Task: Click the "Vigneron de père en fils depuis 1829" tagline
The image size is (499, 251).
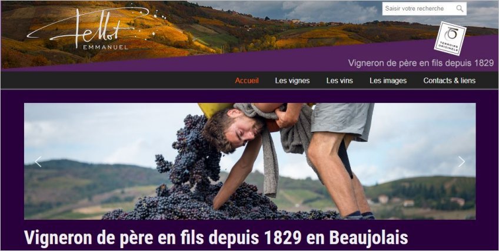Action: 421,63
